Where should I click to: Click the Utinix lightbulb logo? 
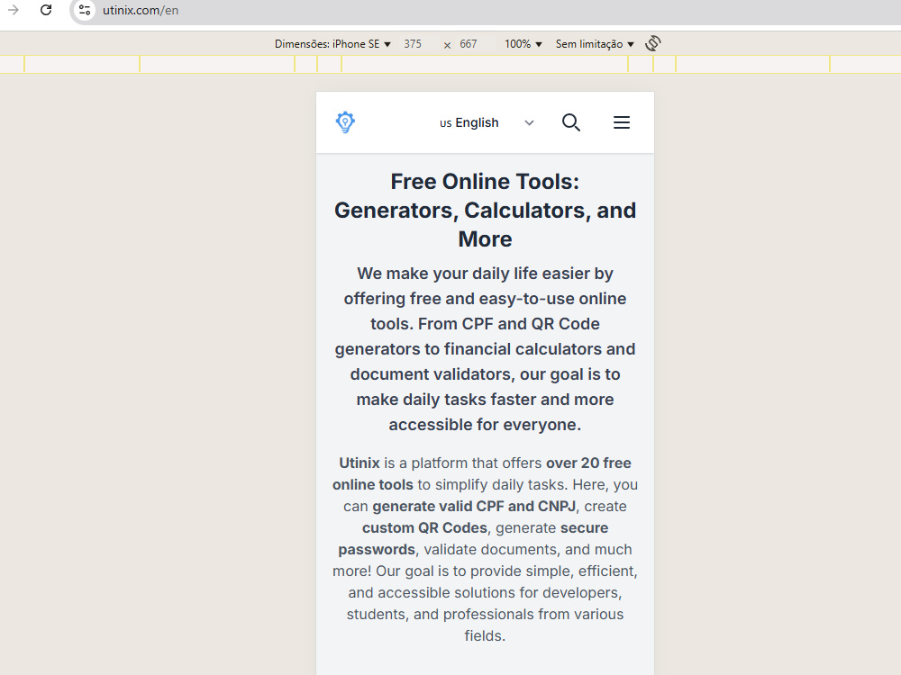(345, 122)
